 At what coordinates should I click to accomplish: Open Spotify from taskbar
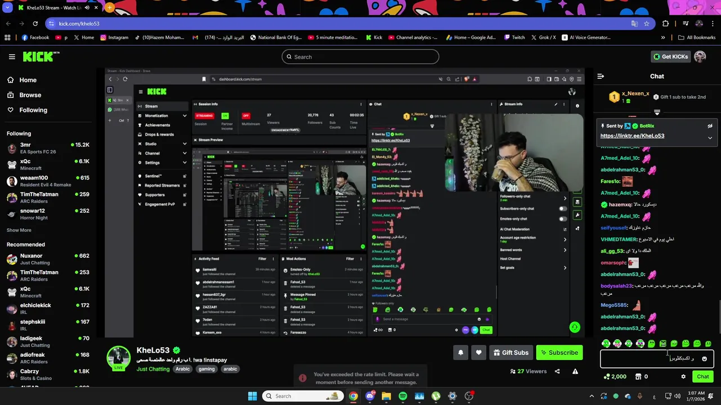(x=403, y=396)
